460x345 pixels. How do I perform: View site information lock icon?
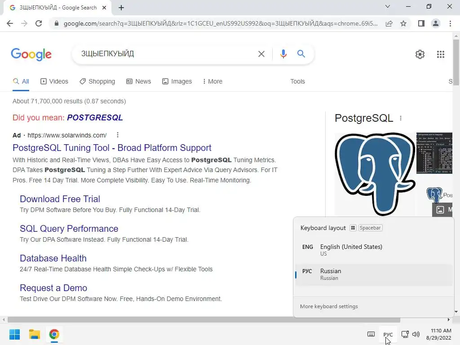[x=57, y=23]
